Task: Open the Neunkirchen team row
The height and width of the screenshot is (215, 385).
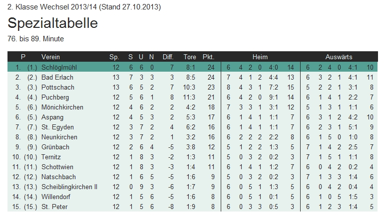Action: tap(59, 137)
